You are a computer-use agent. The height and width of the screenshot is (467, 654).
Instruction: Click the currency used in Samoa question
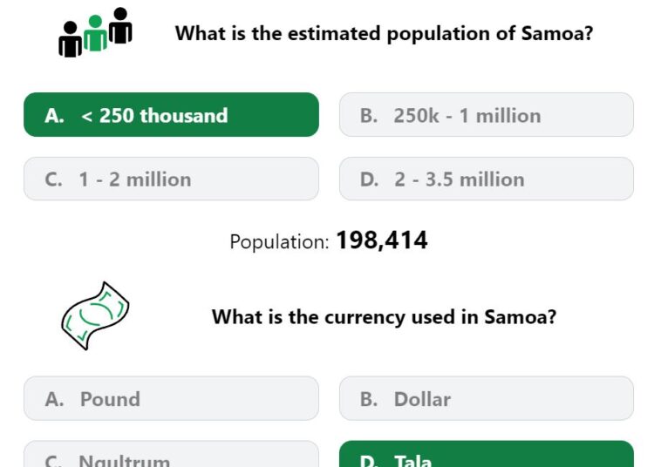point(384,316)
